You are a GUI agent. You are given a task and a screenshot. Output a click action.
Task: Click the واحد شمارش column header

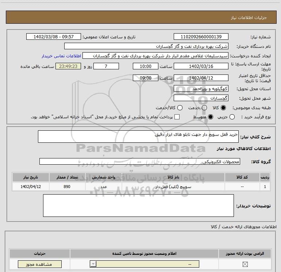[104, 177]
